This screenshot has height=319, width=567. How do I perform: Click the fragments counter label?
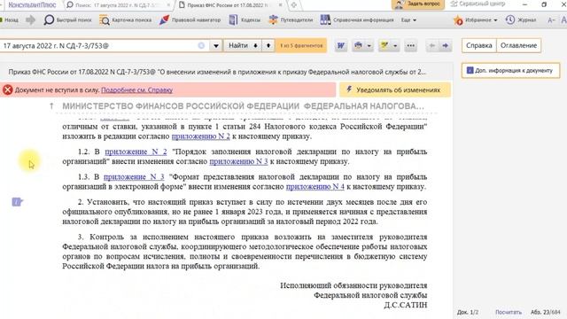[x=301, y=45]
